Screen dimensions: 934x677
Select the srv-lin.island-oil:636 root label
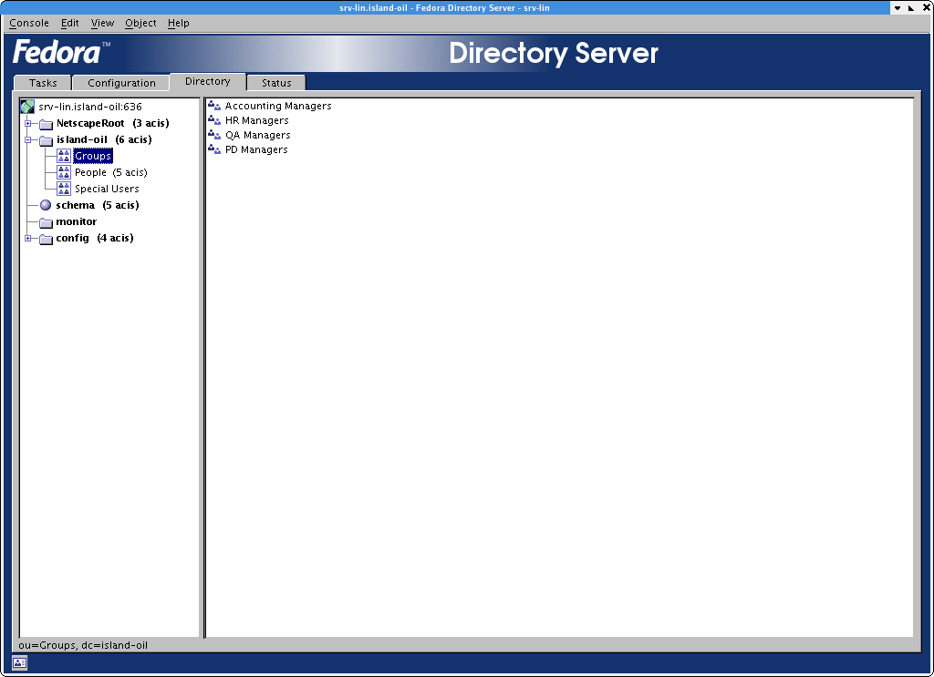pyautogui.click(x=90, y=107)
